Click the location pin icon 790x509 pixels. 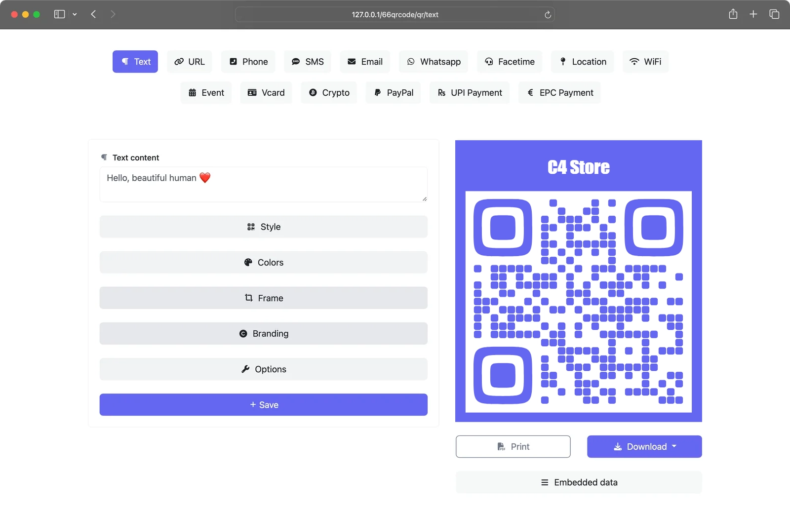click(563, 61)
